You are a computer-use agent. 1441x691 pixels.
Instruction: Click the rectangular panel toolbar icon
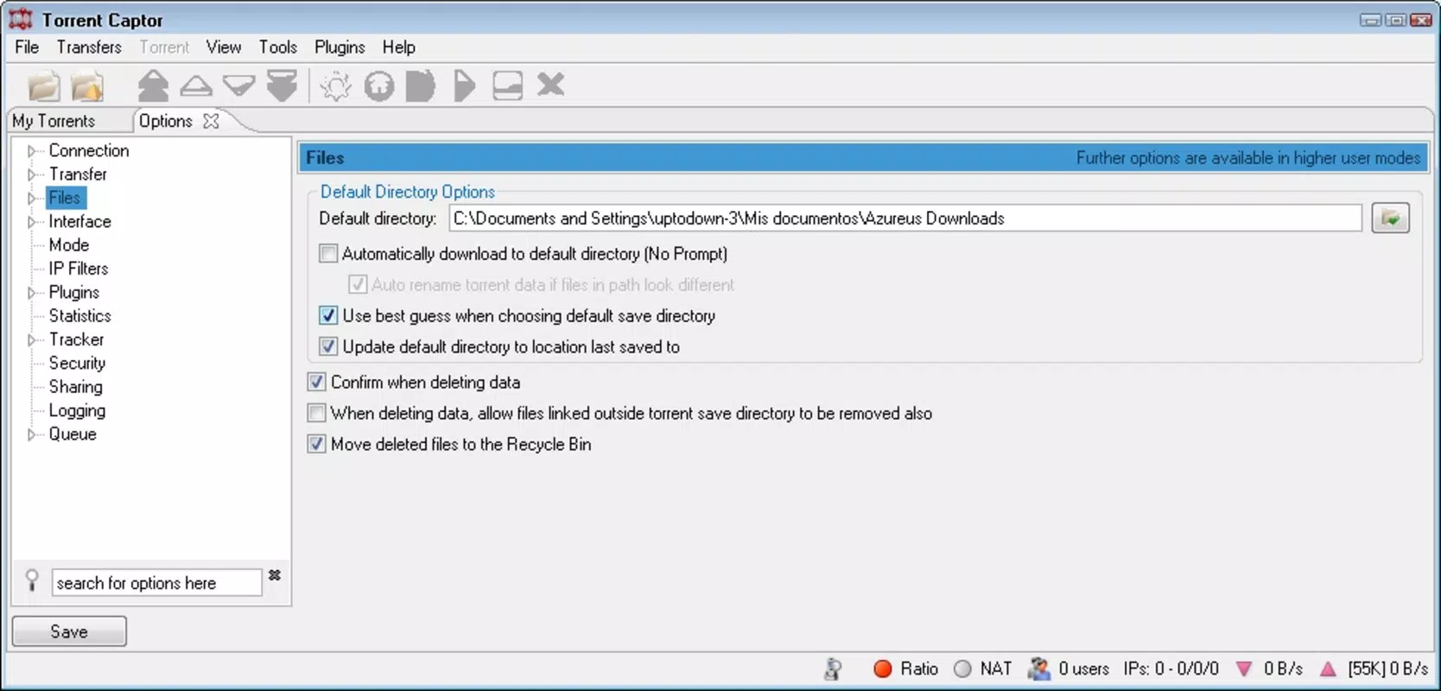pos(507,86)
